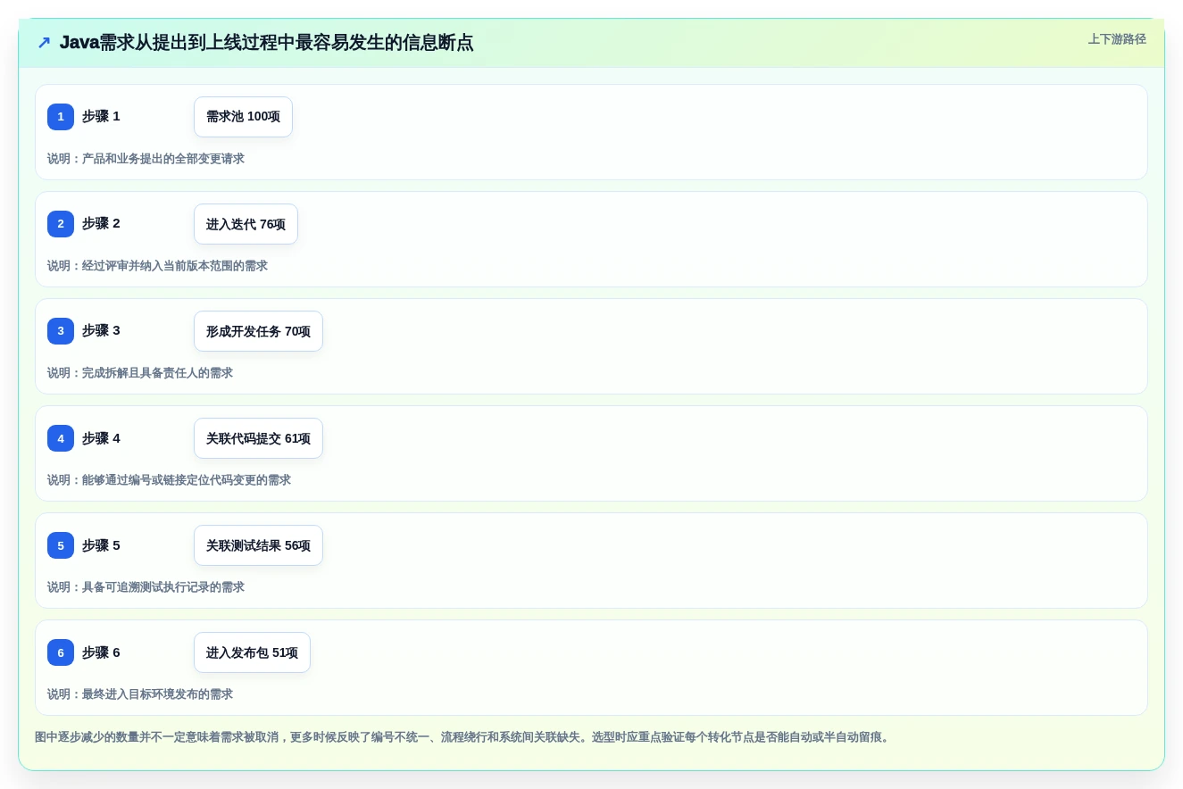Click the 步骤 5 label
Image resolution: width=1183 pixels, height=789 pixels.
[x=101, y=545]
